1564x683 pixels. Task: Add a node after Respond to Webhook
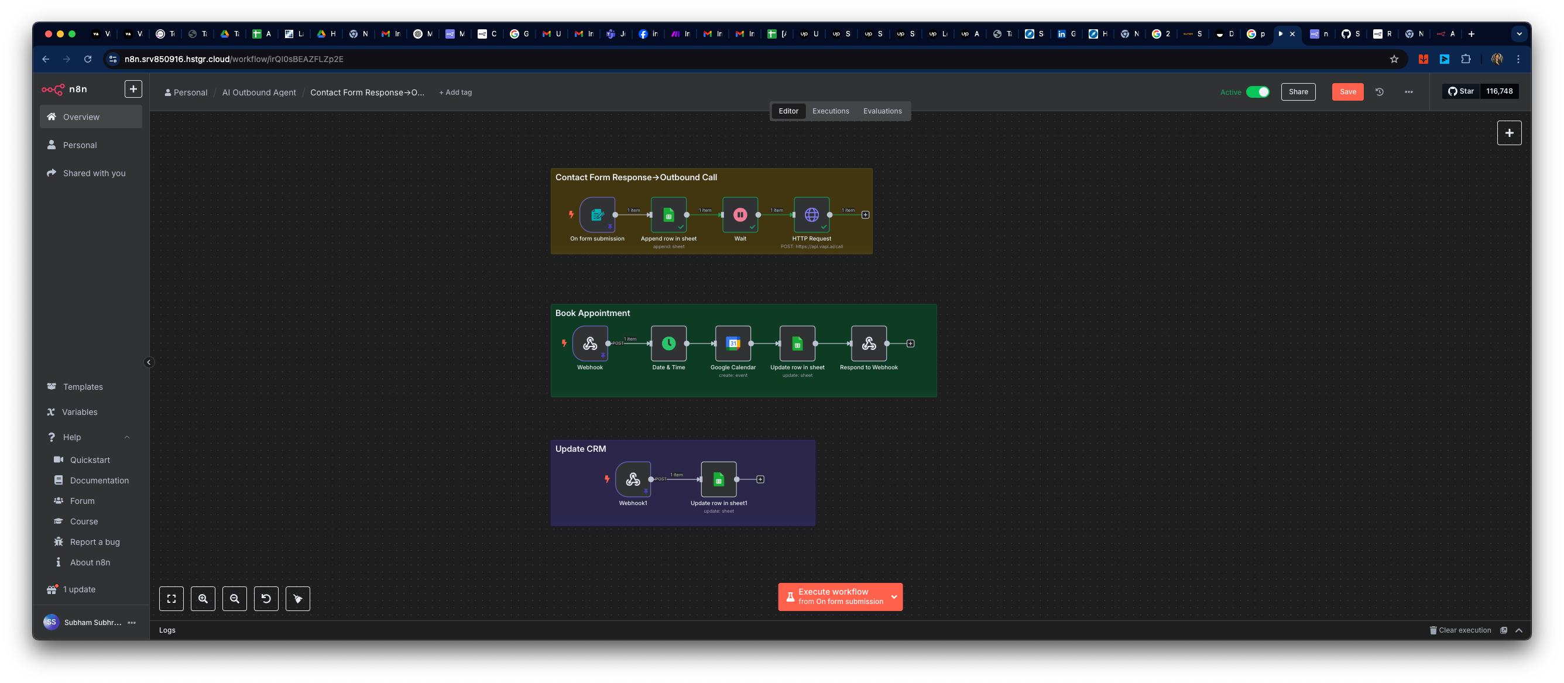click(910, 343)
